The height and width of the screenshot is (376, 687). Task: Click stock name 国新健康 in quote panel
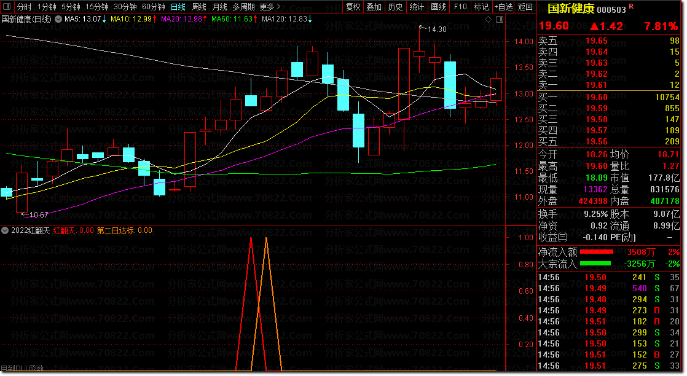coord(571,9)
